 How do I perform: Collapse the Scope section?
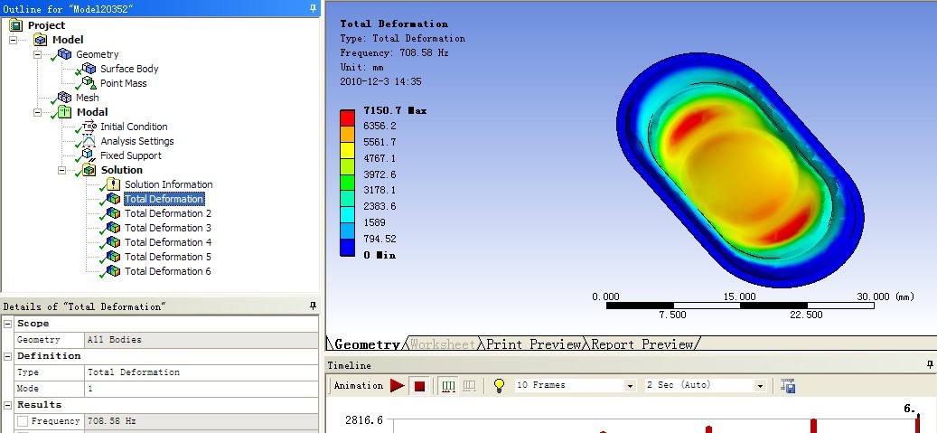click(8, 324)
